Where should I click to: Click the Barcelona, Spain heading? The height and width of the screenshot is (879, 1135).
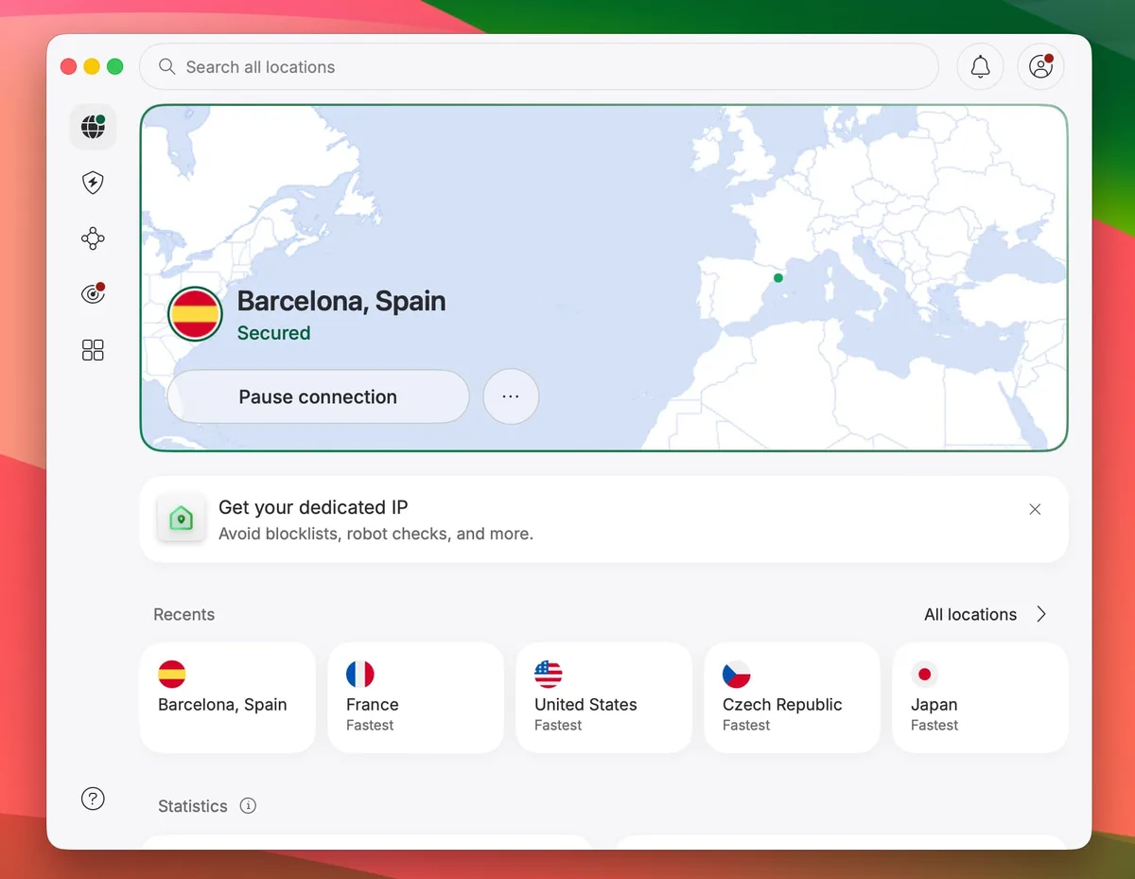point(341,301)
